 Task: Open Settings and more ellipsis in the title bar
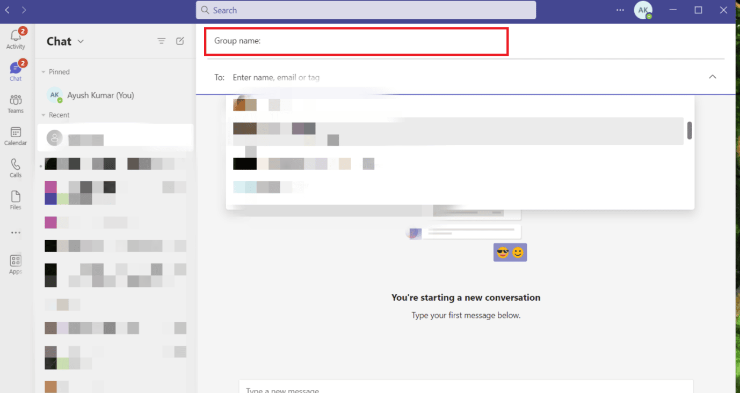[x=620, y=10]
